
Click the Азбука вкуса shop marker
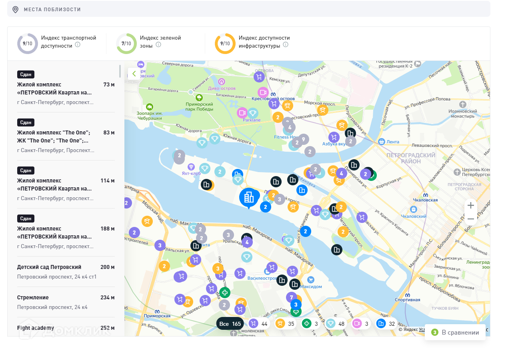tap(334, 137)
